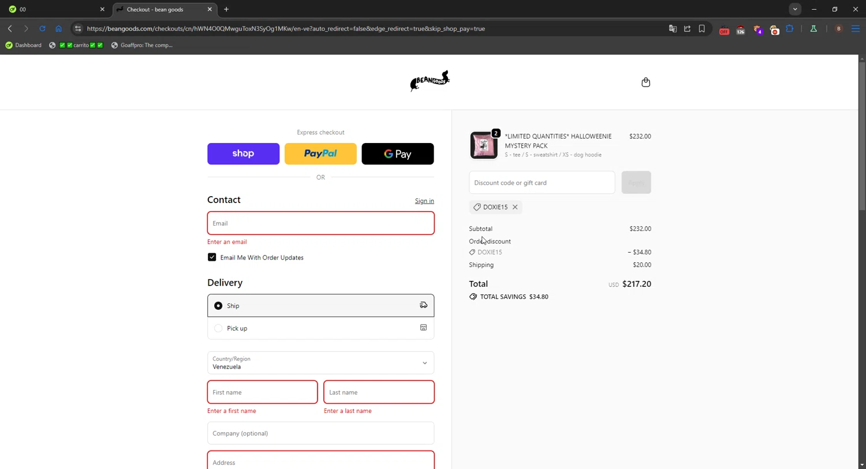The width and height of the screenshot is (866, 469).
Task: Open the browser profile avatar B
Action: 839,28
